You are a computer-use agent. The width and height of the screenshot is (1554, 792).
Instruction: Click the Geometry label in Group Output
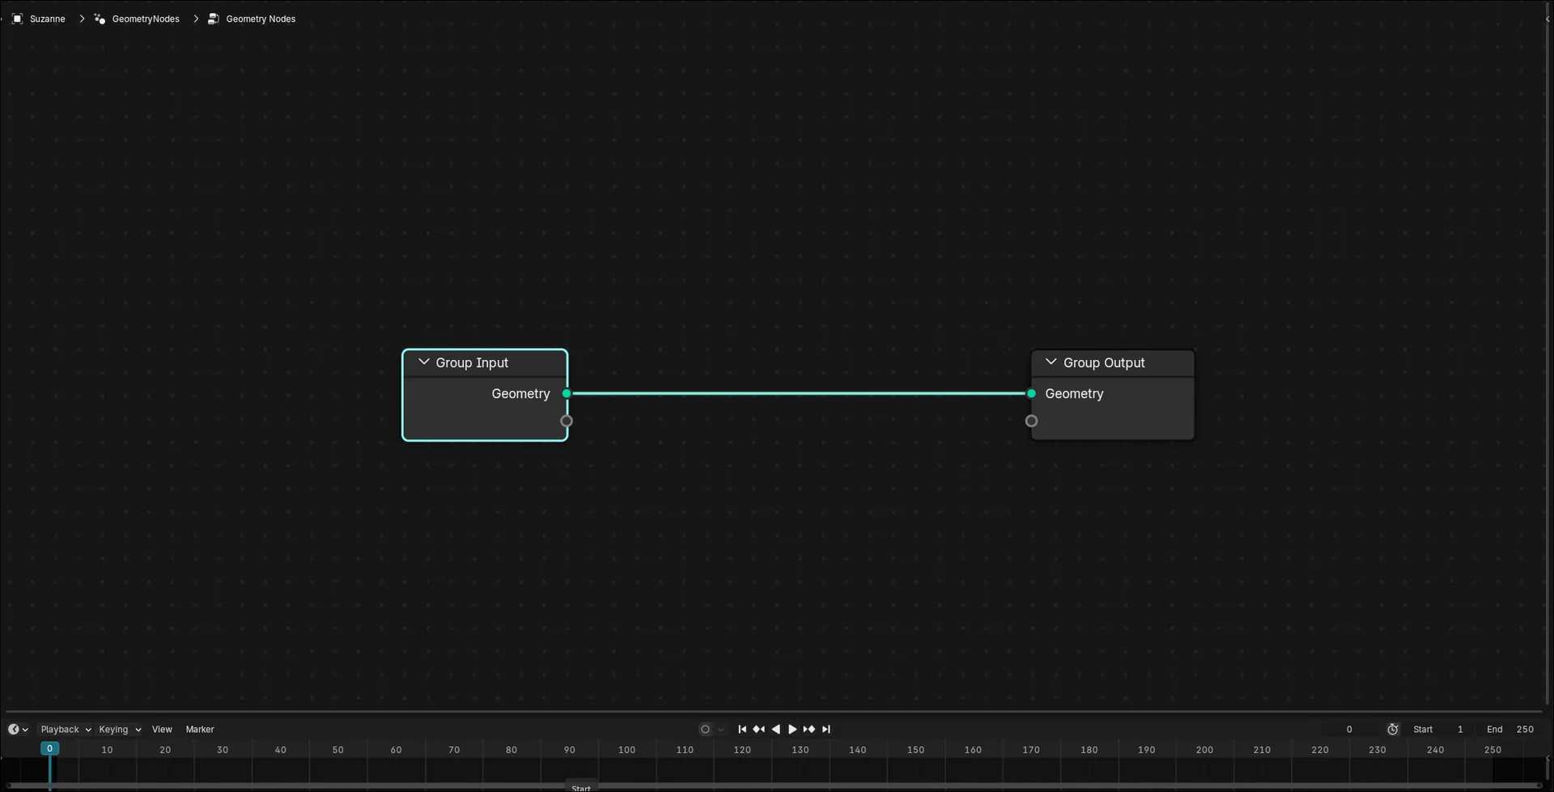tap(1074, 394)
